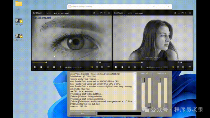Screen dimensions: 210x118
Task: Click the square panel icon in test_no_sub.mp4 player
Action: [97, 67]
